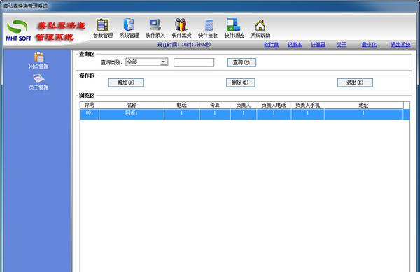Click the 退出(E) button in 操作区
Image resolution: width=420 pixels, height=272 pixels.
point(355,83)
